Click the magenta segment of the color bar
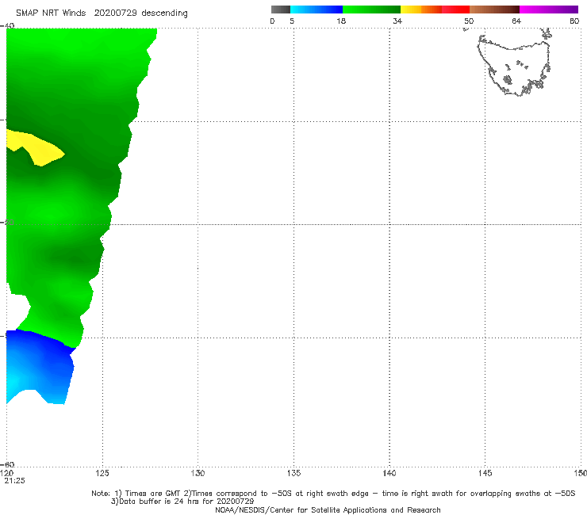Viewport: 587px width, 515px height. (x=549, y=10)
